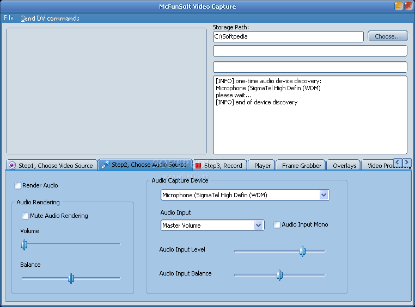
Task: Expand the Audio Capture Device dropdown arrow
Action: click(324, 195)
